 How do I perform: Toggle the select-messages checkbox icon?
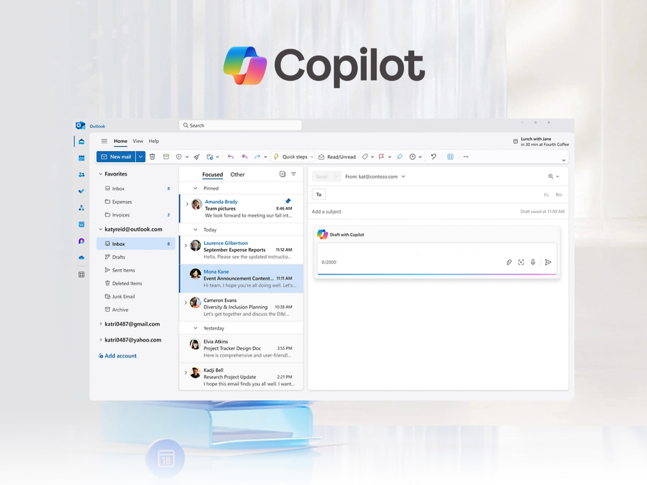282,174
